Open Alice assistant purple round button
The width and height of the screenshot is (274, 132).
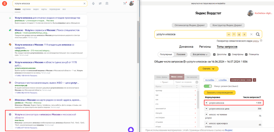[x=131, y=130]
